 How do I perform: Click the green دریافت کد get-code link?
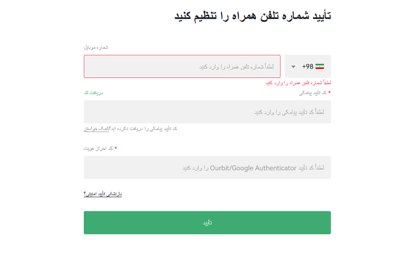93,93
